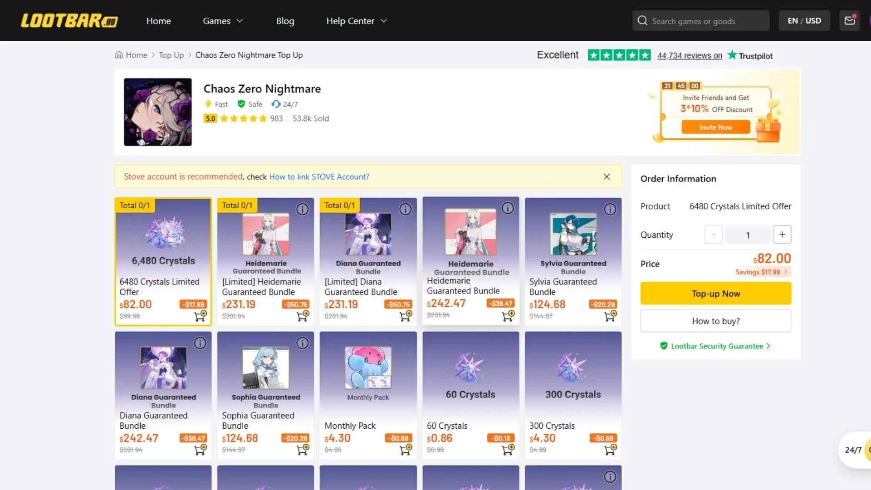The width and height of the screenshot is (871, 490).
Task: Add 300 Crystals to cart
Action: coord(611,450)
